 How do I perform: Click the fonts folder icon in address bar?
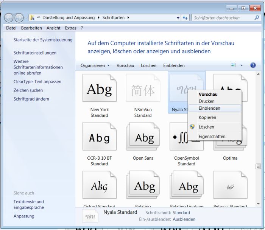(32, 18)
